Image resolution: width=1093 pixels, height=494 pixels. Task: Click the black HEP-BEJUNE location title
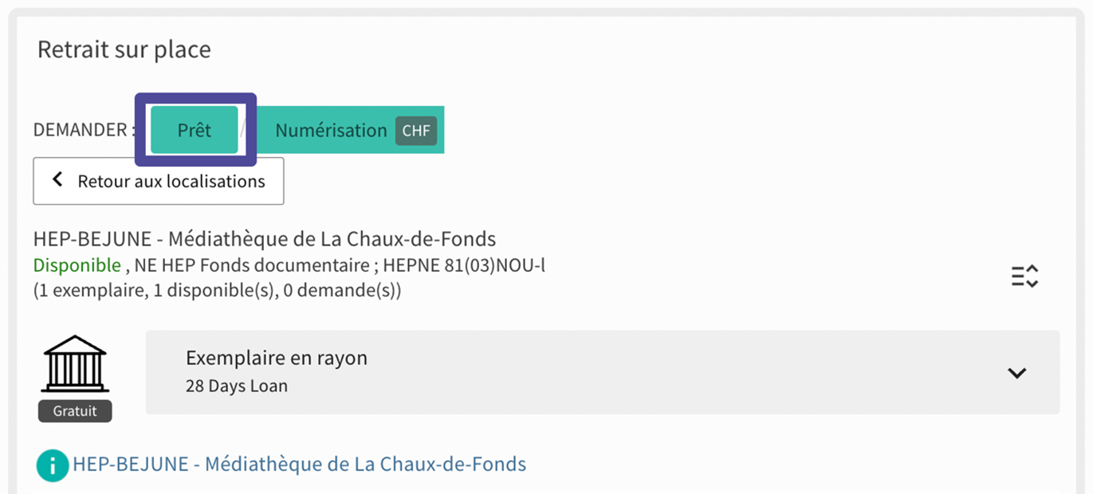pos(265,239)
